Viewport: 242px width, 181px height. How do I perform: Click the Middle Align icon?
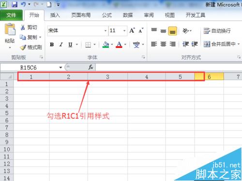pyautogui.click(x=163, y=30)
